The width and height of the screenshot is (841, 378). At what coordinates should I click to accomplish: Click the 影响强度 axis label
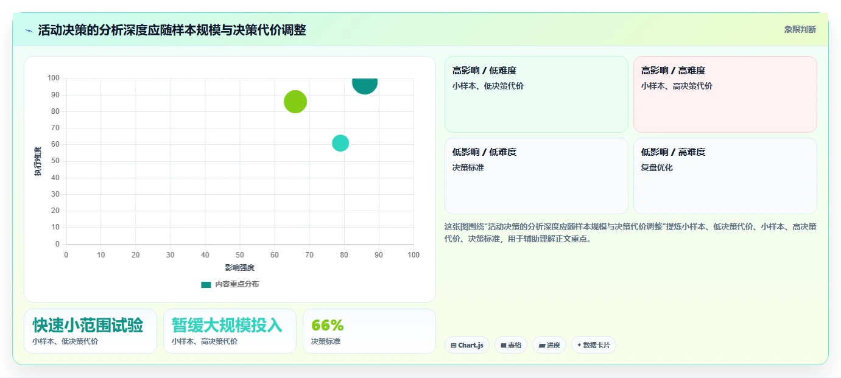coord(240,267)
